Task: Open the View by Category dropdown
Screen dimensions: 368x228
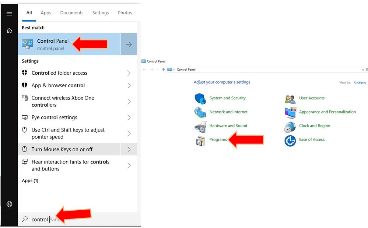Action: pos(360,83)
